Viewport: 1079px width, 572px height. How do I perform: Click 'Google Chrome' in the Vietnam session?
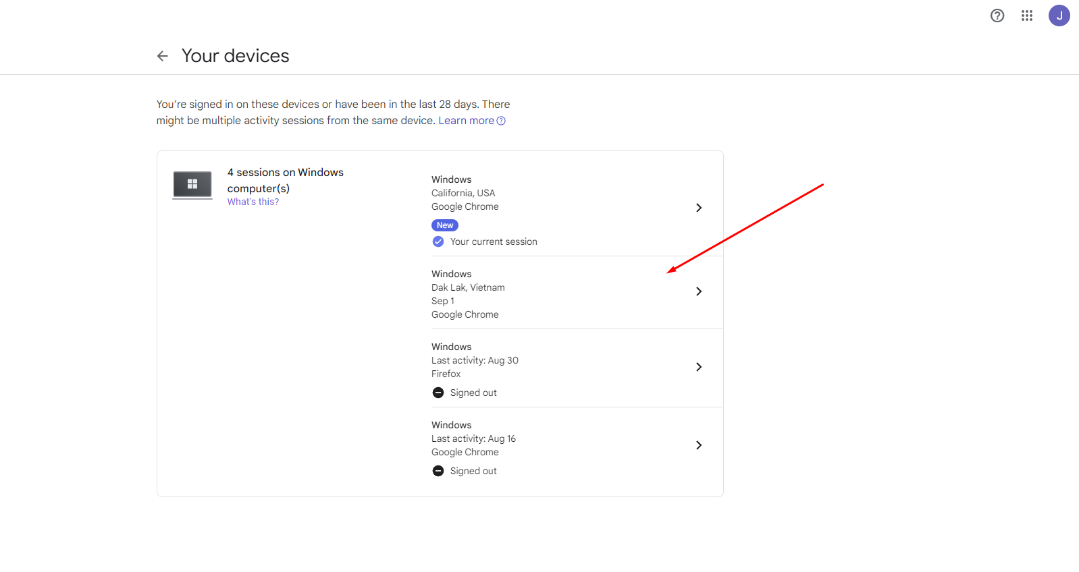tap(465, 314)
